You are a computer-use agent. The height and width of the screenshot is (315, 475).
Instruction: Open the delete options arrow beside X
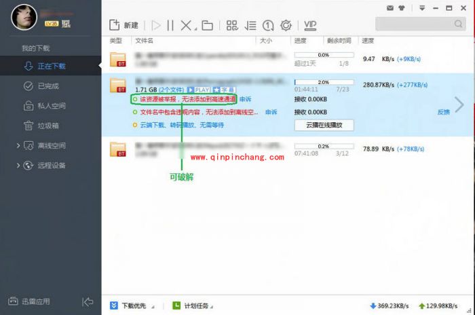pos(195,29)
